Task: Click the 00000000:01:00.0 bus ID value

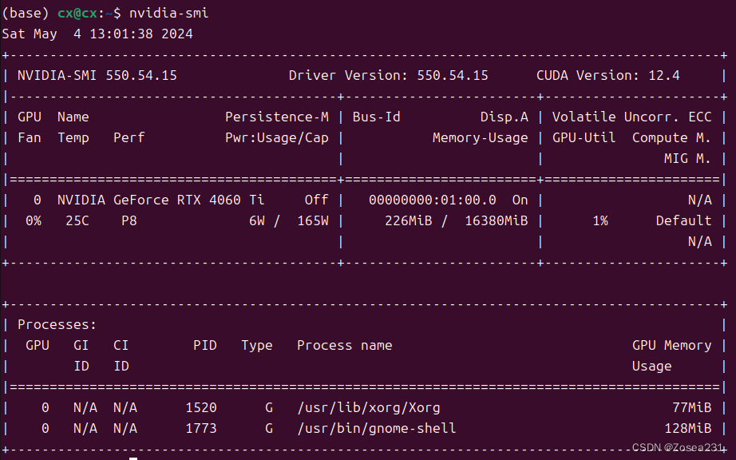Action: click(x=433, y=200)
